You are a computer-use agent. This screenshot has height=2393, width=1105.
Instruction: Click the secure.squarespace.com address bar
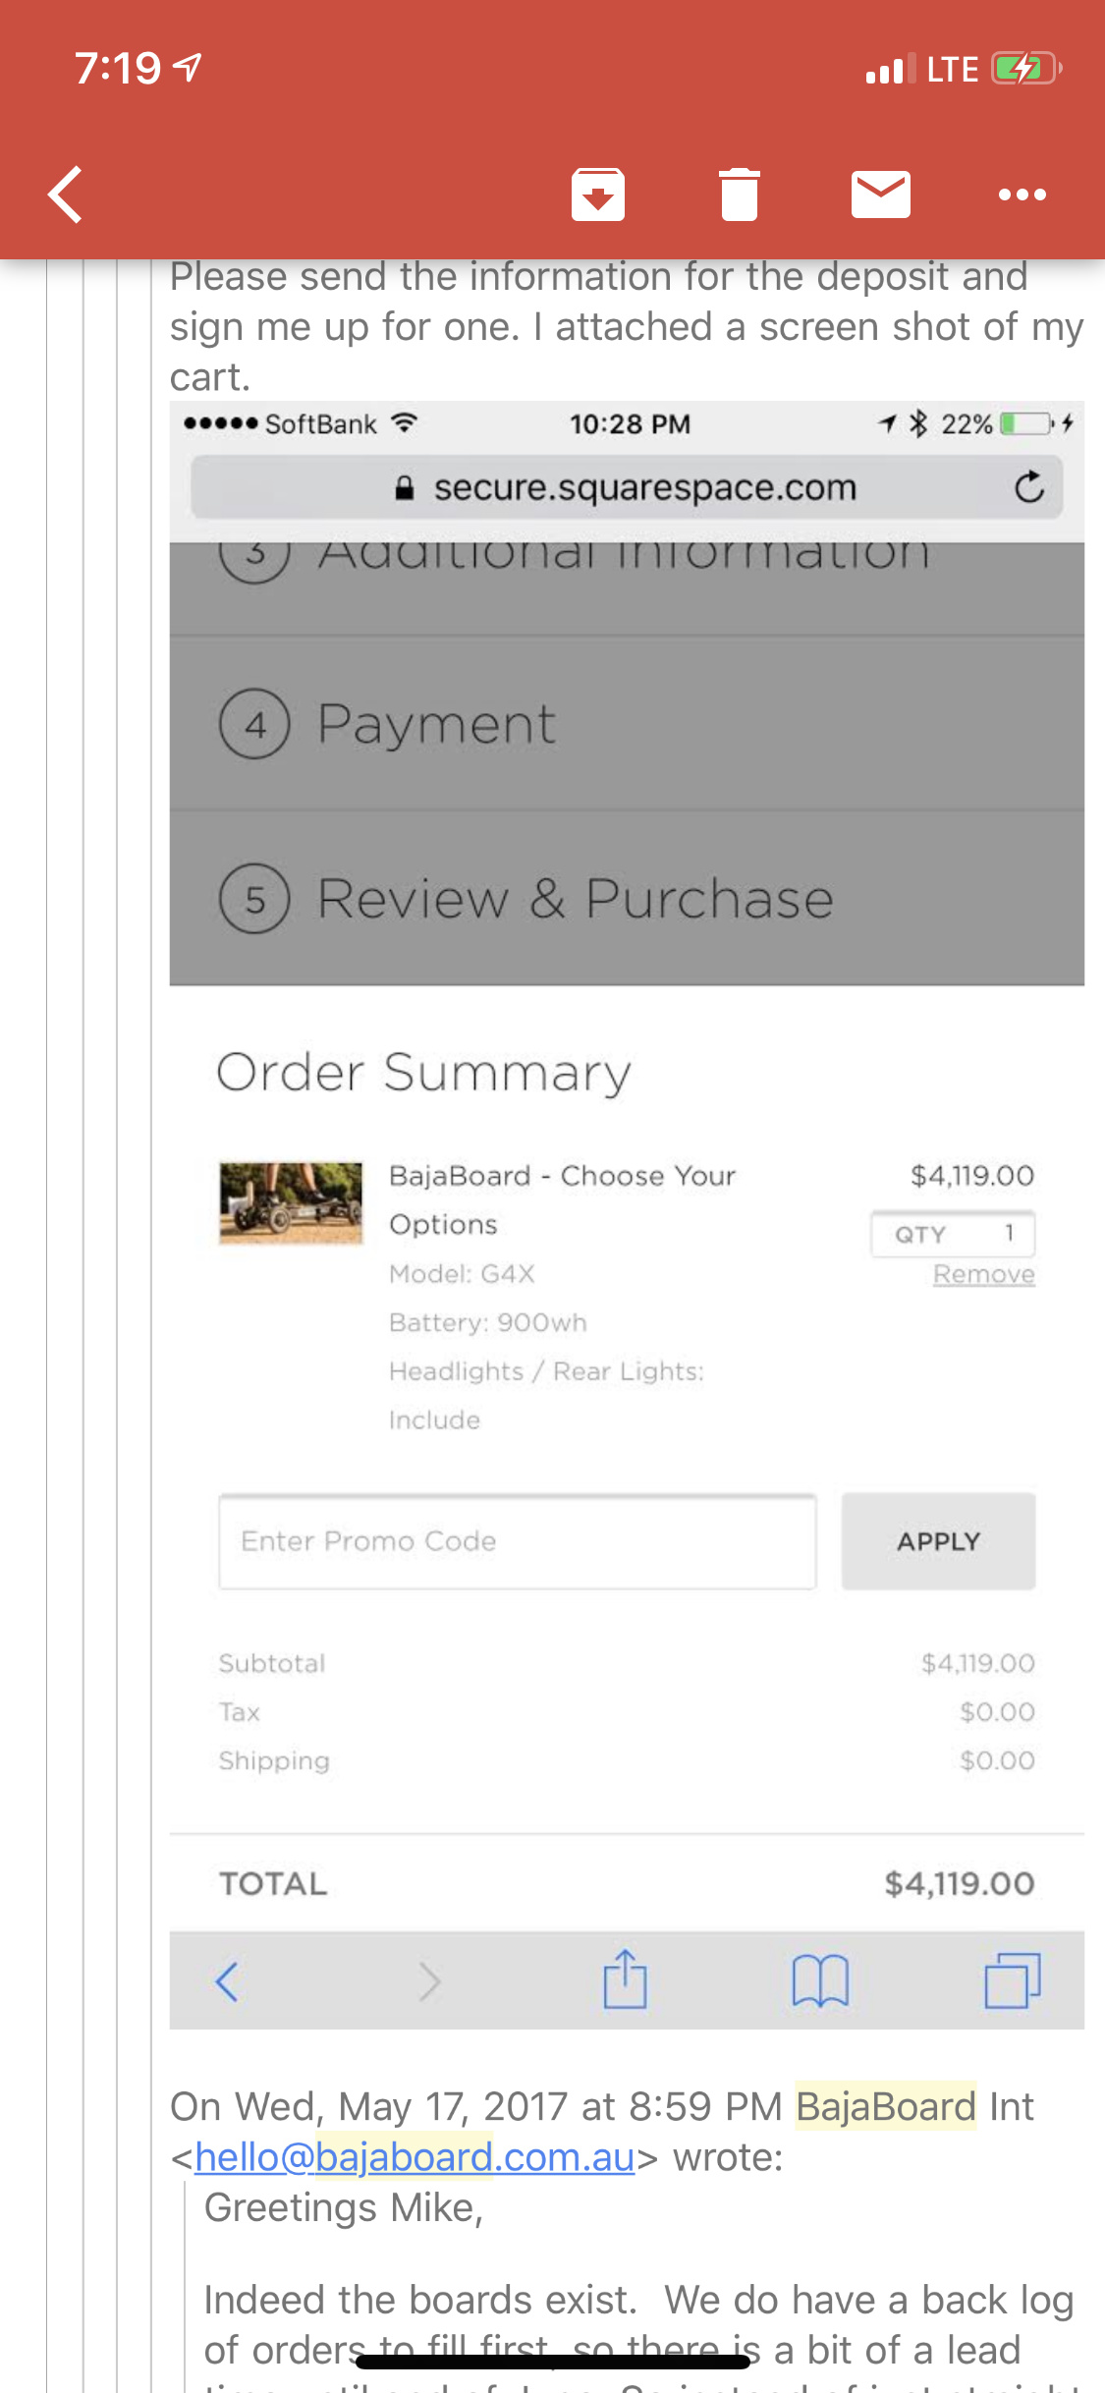(627, 487)
